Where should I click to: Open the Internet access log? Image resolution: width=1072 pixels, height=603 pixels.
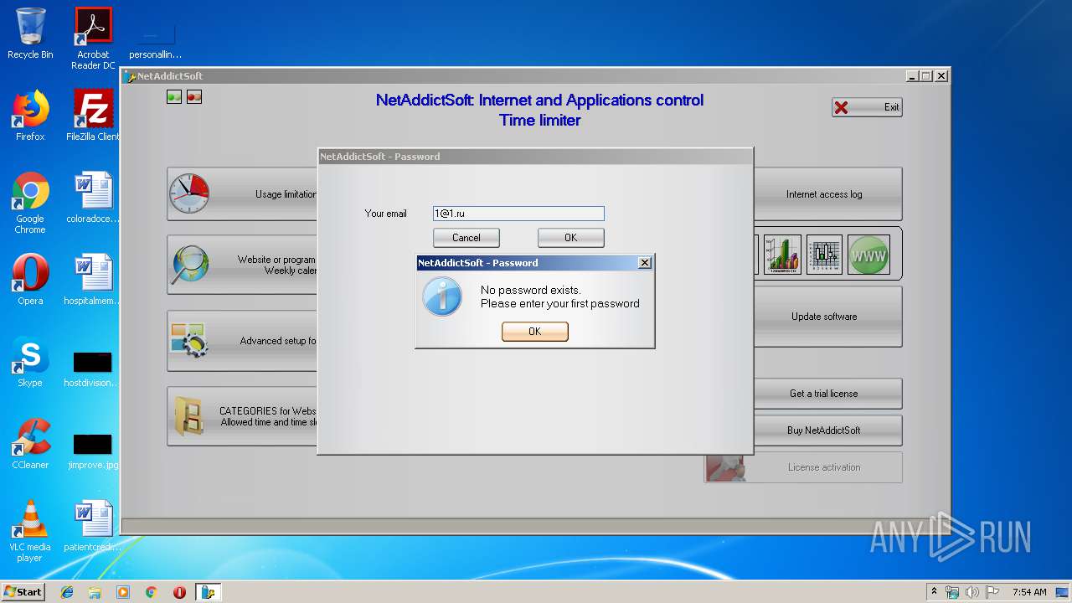coord(827,194)
